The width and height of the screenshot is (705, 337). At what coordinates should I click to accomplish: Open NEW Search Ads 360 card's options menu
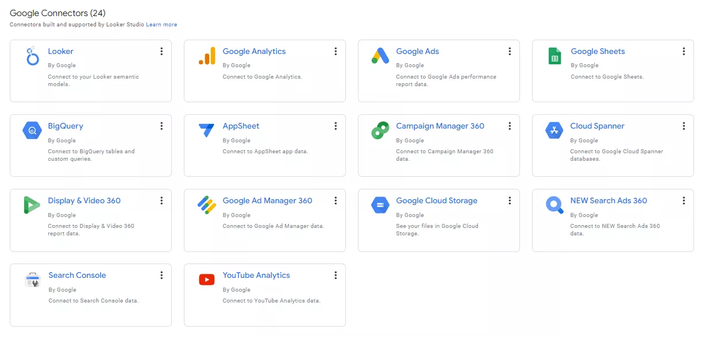point(684,201)
